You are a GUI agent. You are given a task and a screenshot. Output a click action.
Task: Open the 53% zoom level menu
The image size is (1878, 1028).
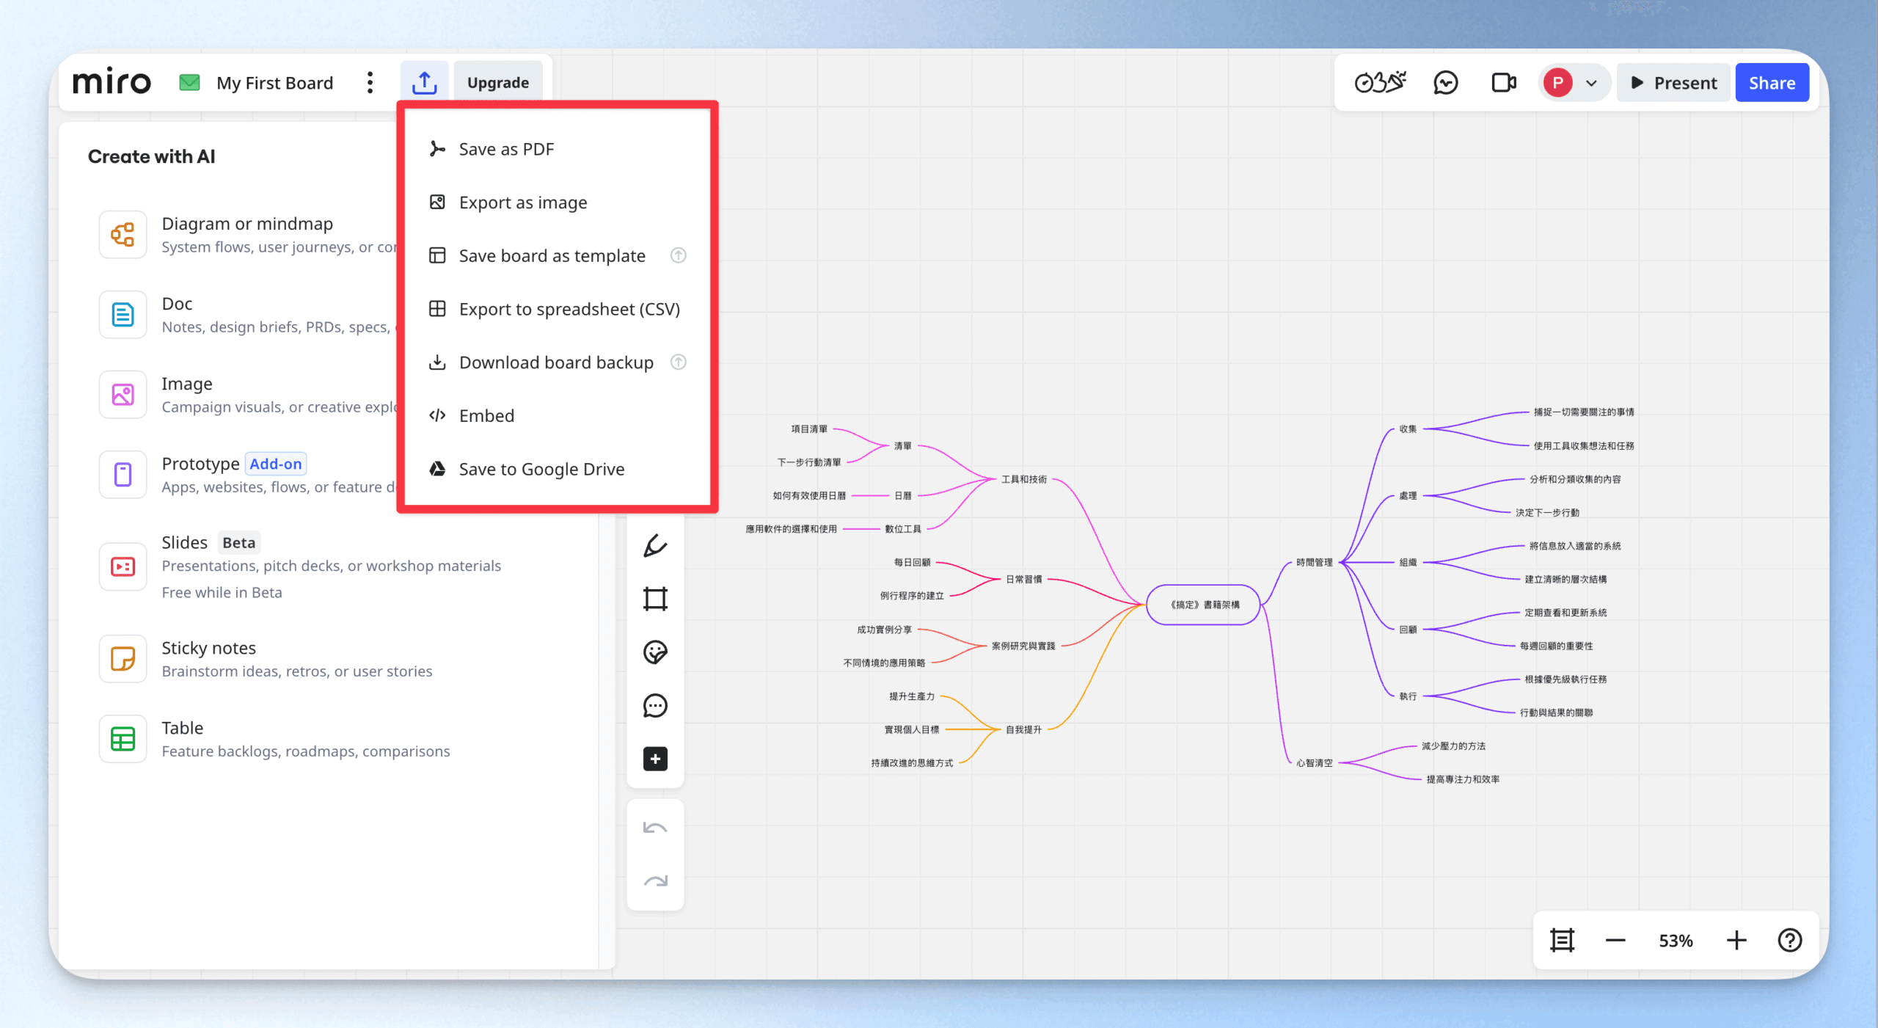pos(1676,941)
